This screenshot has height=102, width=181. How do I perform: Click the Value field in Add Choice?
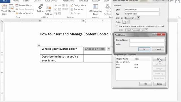coord(147,44)
